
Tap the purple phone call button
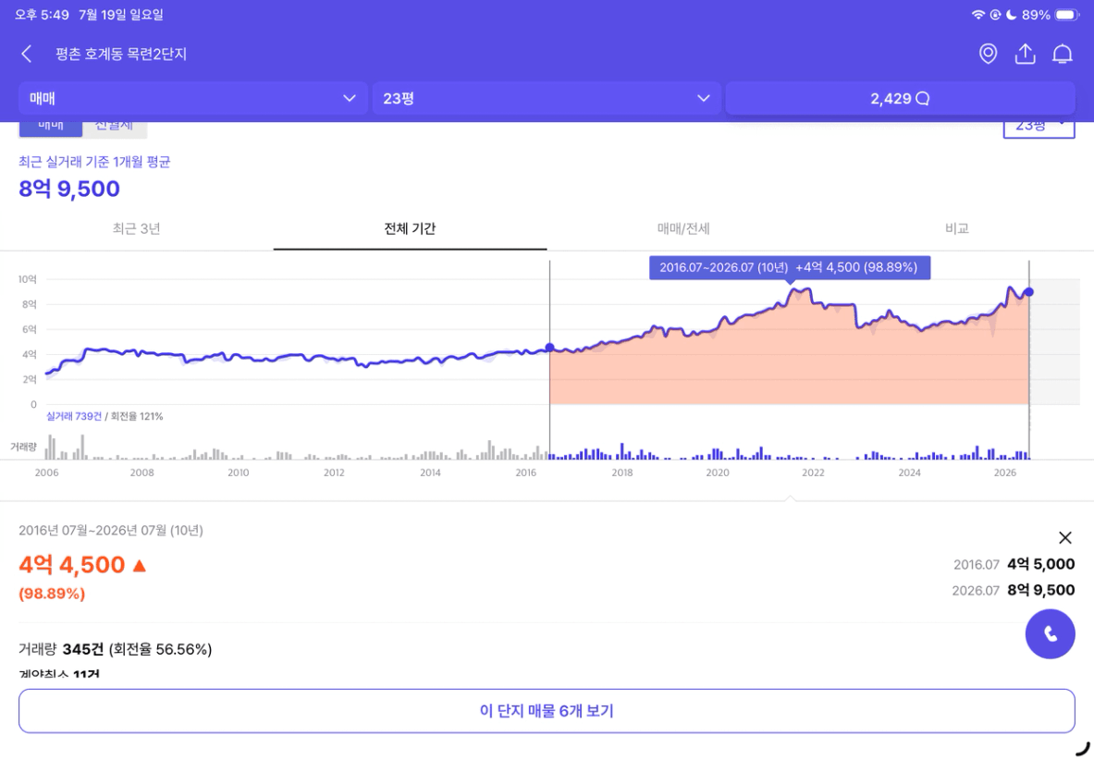point(1050,634)
